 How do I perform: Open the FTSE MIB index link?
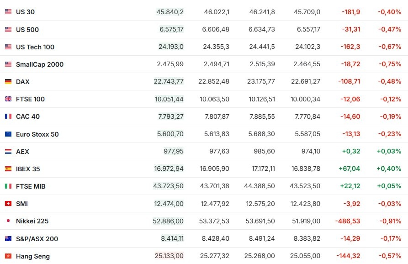coord(31,186)
